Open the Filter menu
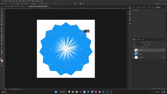Image resolution: width=167 pixels, height=94 pixels. (x=24, y=1)
